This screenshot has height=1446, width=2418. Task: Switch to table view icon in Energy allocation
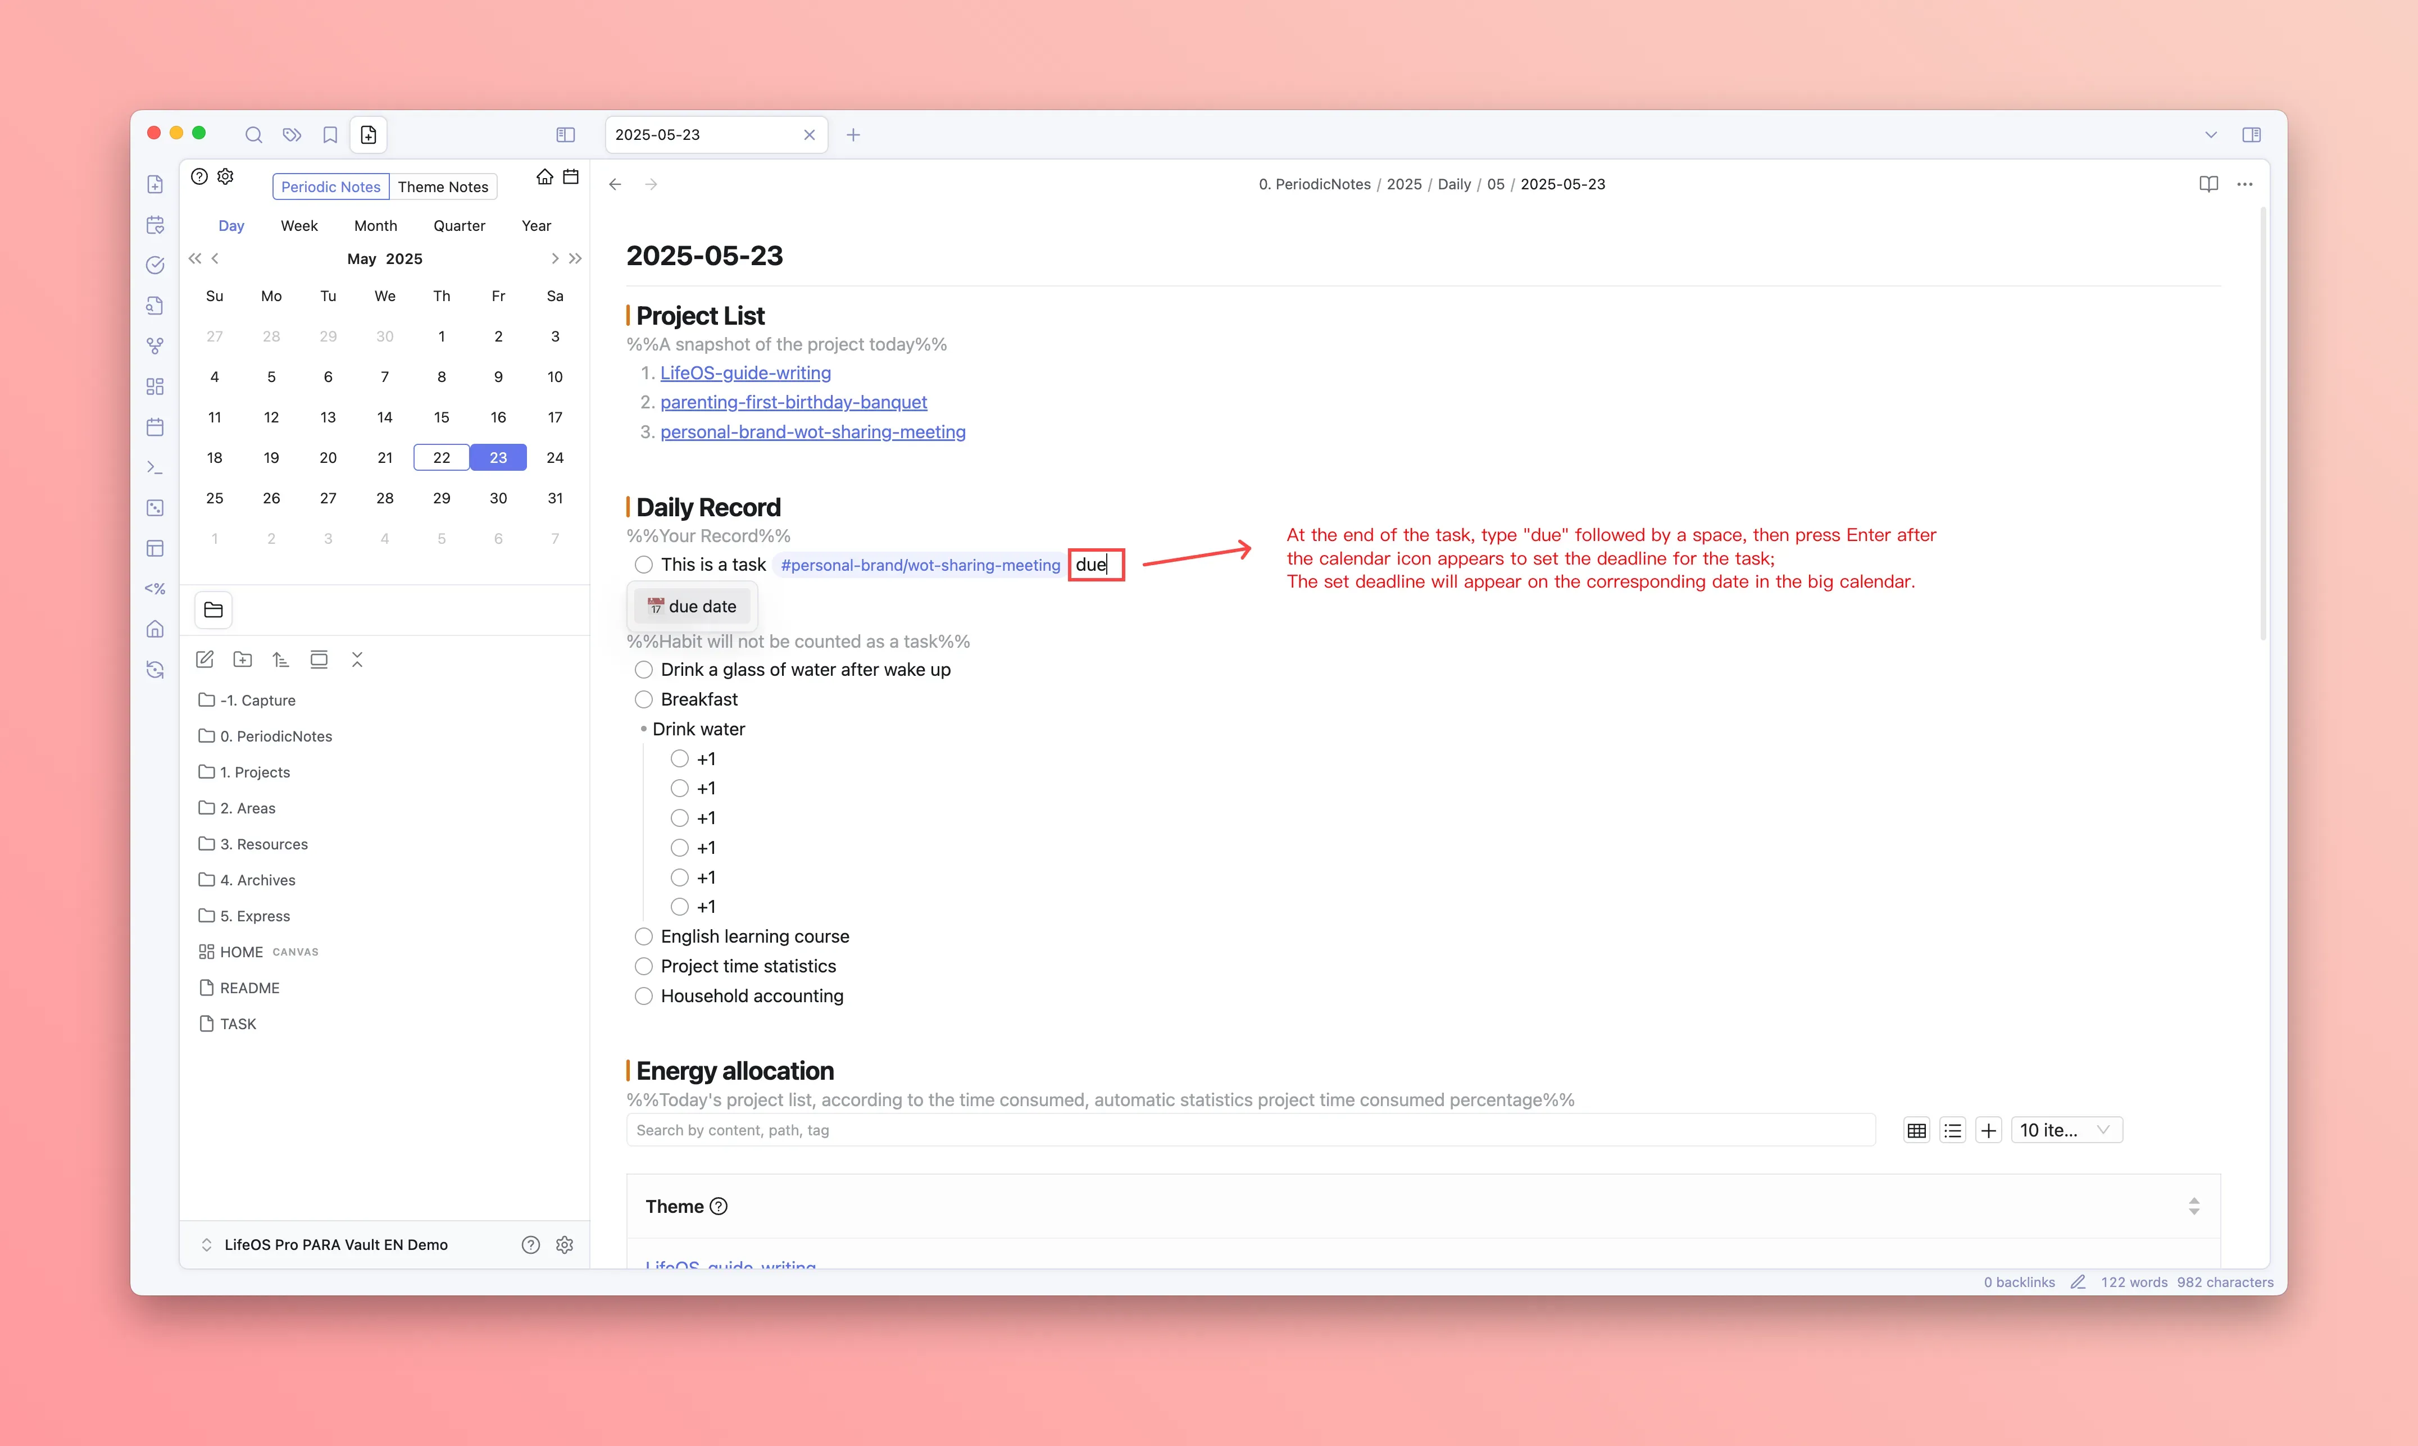[1915, 1130]
